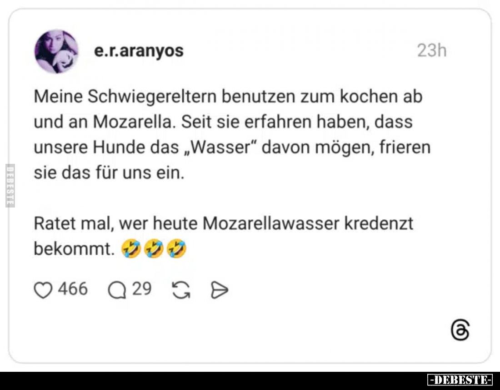
Task: Click the line 'Ratet mal, wer heute'
Action: tap(224, 223)
